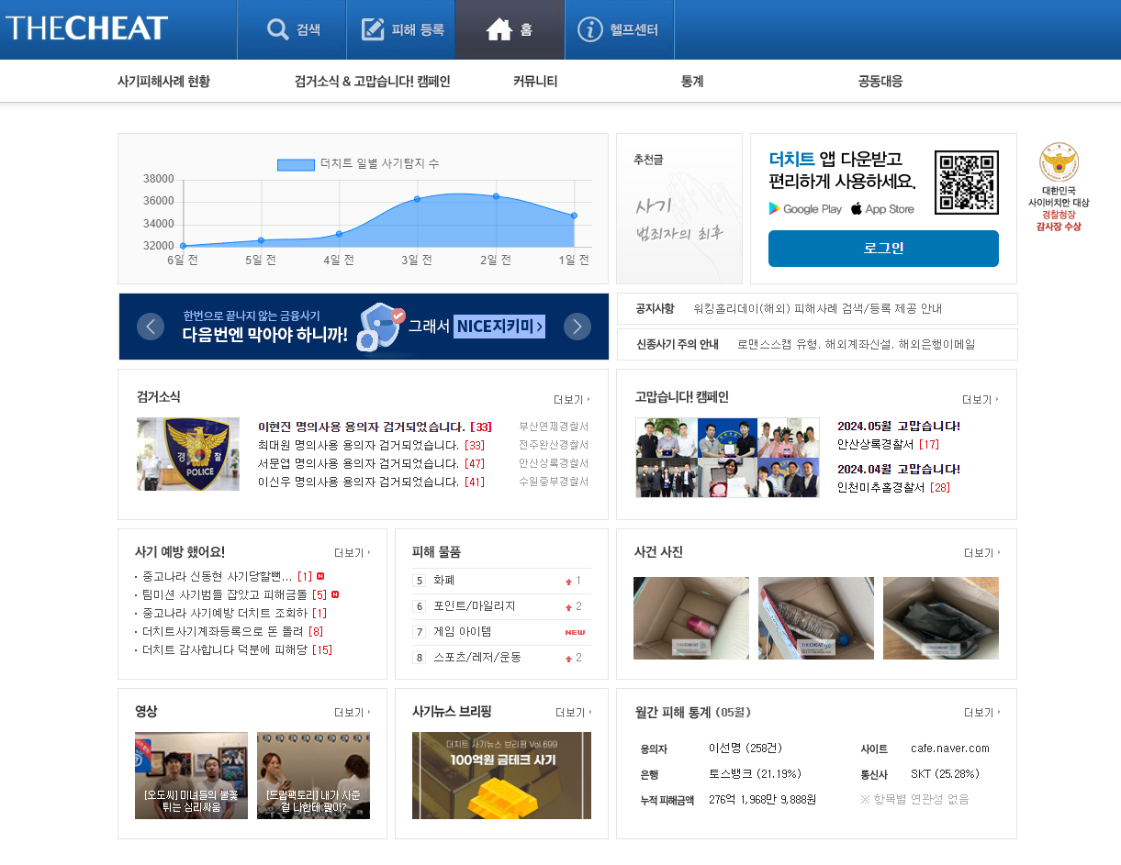Click the NICE지키미 banner button
The width and height of the screenshot is (1121, 865).
pyautogui.click(x=499, y=327)
